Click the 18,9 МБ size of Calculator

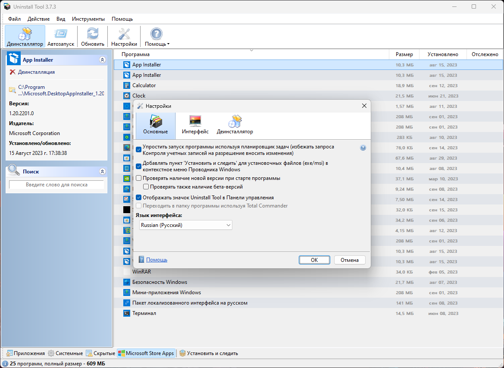click(405, 85)
